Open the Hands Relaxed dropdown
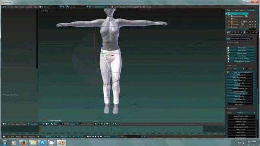 tap(246, 113)
